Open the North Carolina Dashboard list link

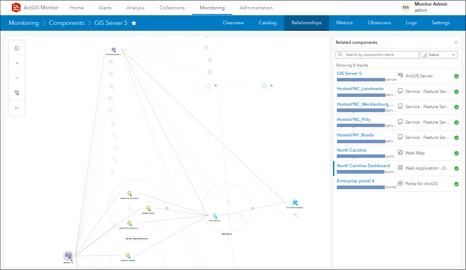(363, 166)
